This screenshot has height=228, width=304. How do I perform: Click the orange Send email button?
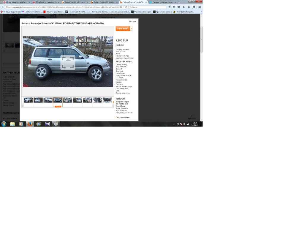coord(124,28)
